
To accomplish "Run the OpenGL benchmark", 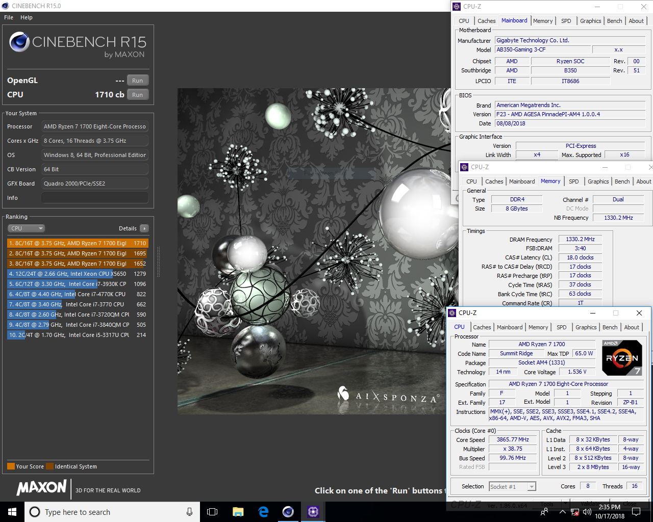I will (x=138, y=81).
